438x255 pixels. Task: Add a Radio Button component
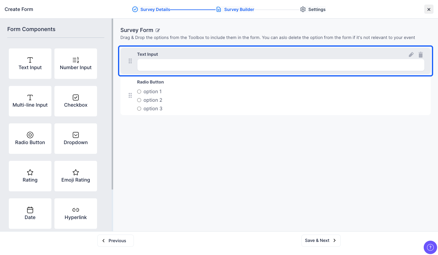click(30, 139)
